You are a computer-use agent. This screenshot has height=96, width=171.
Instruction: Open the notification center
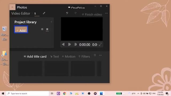coord(167,94)
